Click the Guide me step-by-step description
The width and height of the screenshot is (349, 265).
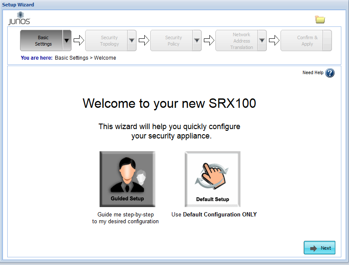point(125,218)
